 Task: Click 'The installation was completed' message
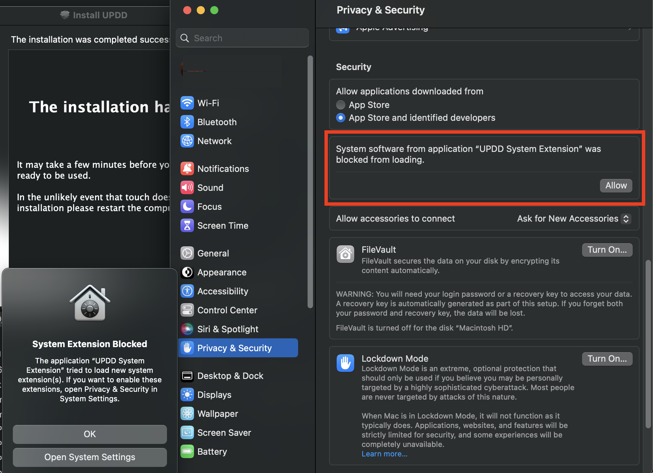point(90,40)
